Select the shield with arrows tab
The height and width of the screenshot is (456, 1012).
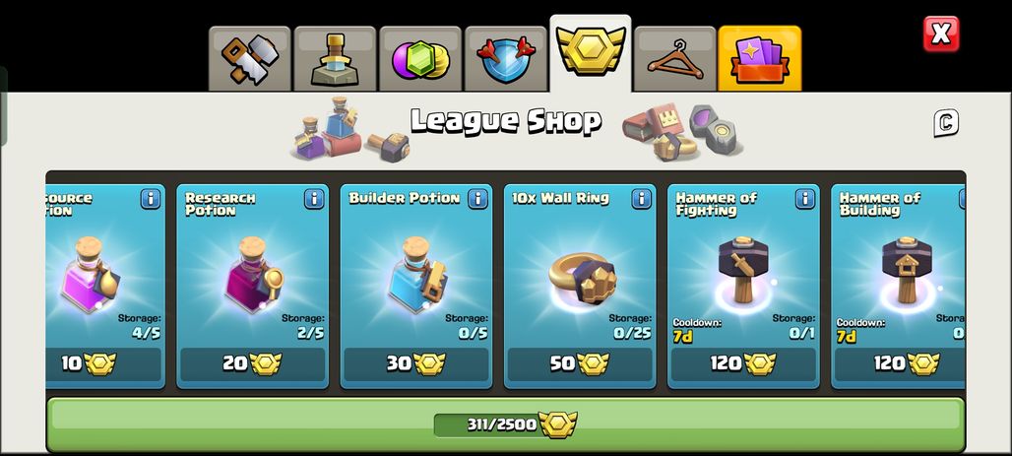coord(505,59)
